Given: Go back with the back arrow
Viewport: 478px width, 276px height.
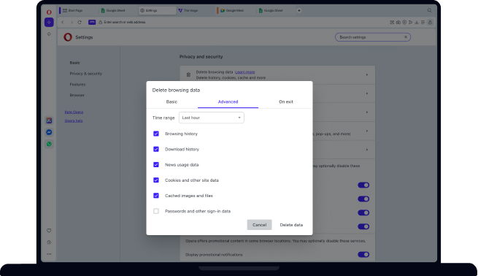Looking at the screenshot, I should [63, 22].
